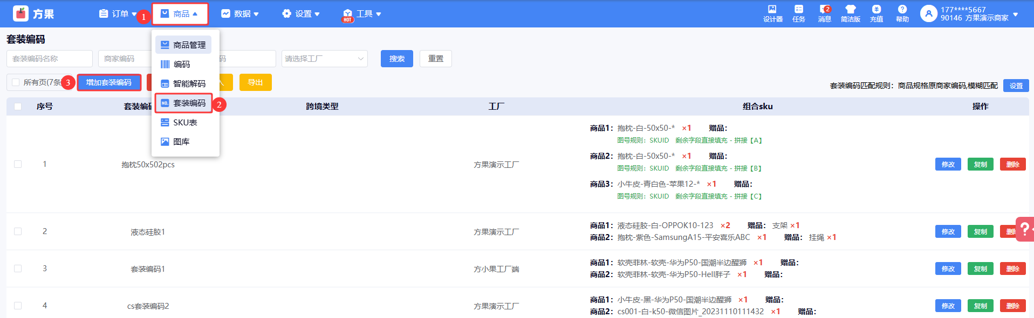The width and height of the screenshot is (1034, 318).
Task: Click 修改 for row 液态硅胶1
Action: pos(948,231)
